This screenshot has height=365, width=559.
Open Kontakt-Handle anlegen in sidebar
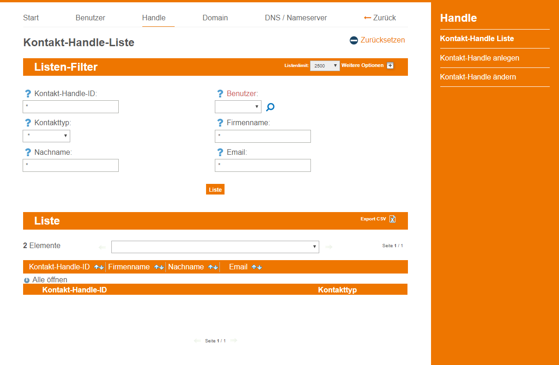click(x=480, y=58)
